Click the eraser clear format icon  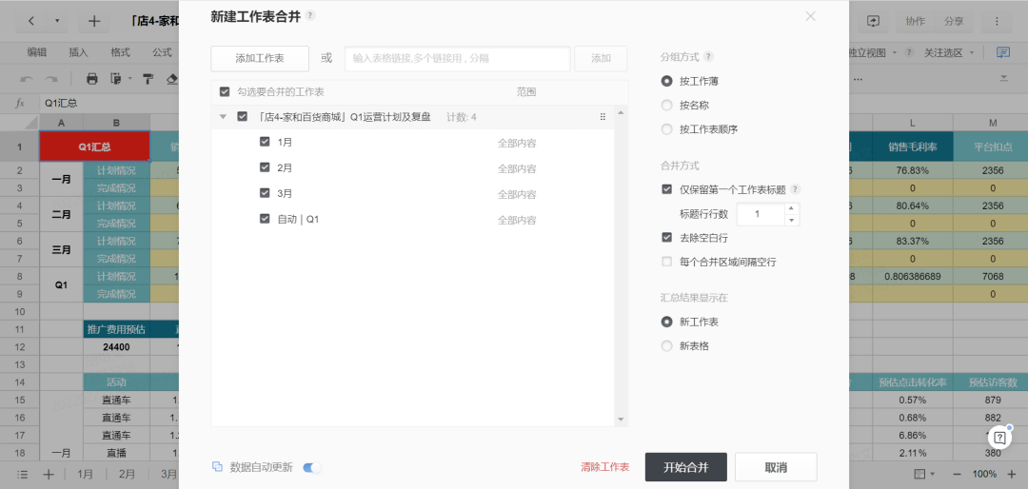point(172,79)
